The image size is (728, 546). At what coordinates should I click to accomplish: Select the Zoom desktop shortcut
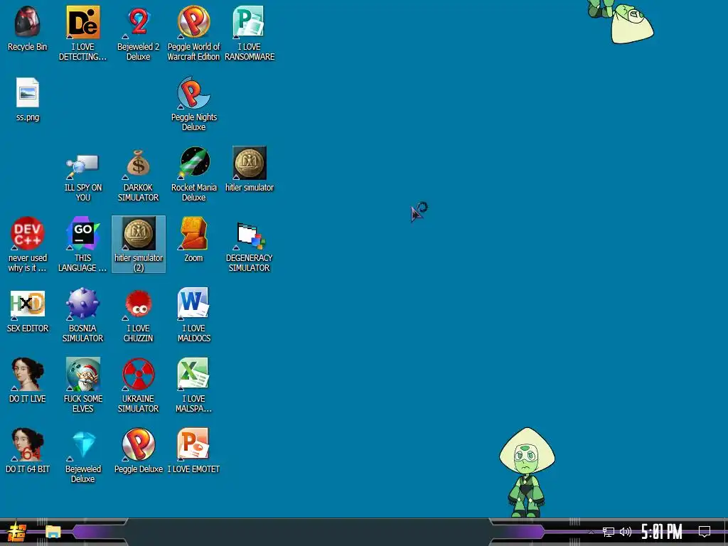(193, 240)
